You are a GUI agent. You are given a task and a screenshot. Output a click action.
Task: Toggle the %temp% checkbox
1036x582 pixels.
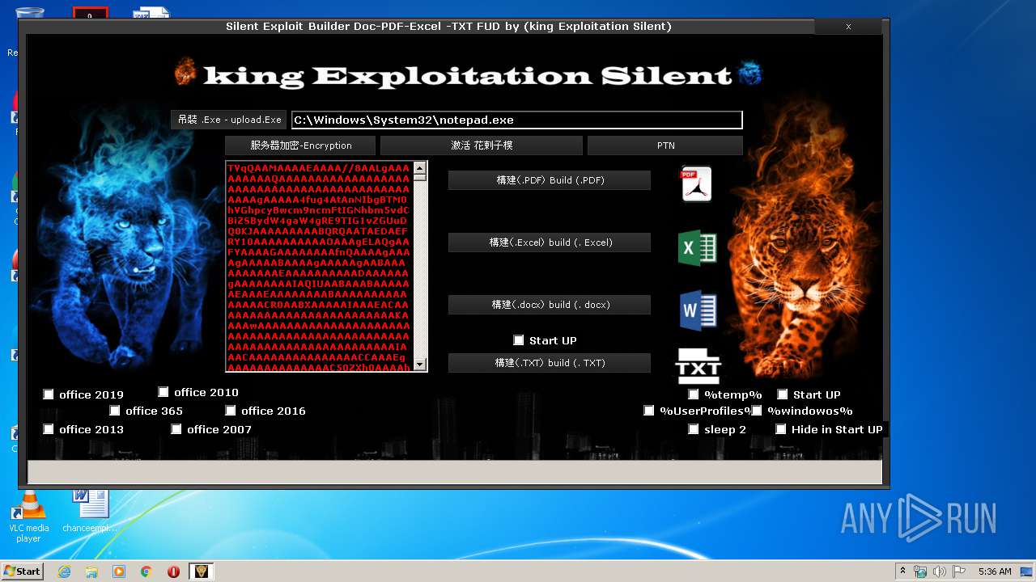tap(694, 394)
